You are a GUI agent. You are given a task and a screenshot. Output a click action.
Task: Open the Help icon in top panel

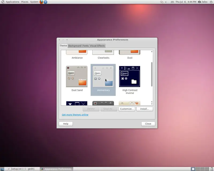coord(45,2)
